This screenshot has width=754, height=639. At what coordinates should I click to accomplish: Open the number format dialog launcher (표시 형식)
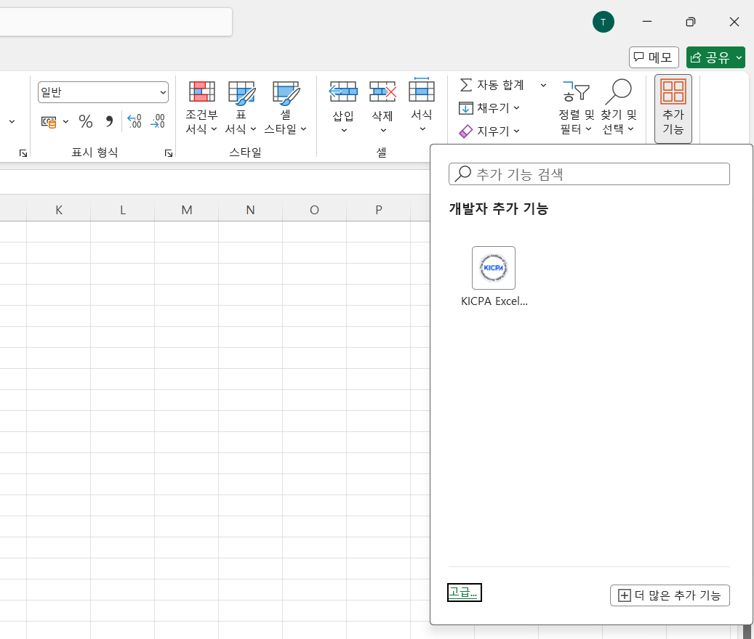[168, 153]
